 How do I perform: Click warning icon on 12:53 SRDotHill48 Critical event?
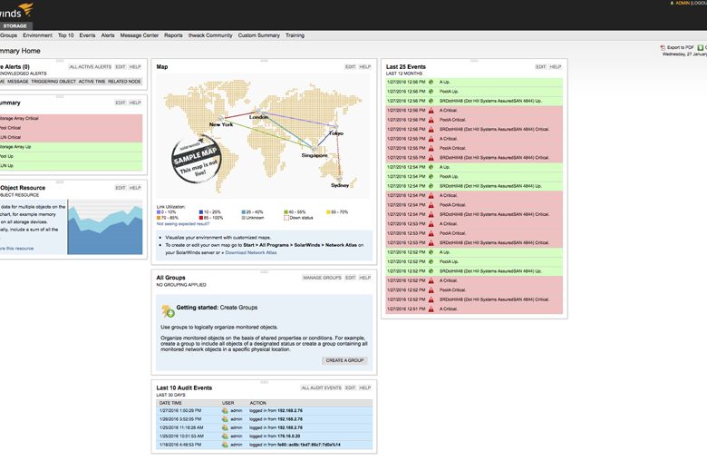pyautogui.click(x=431, y=242)
